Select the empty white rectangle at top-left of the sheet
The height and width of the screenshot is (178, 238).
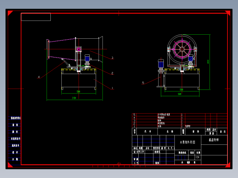point(36,17)
